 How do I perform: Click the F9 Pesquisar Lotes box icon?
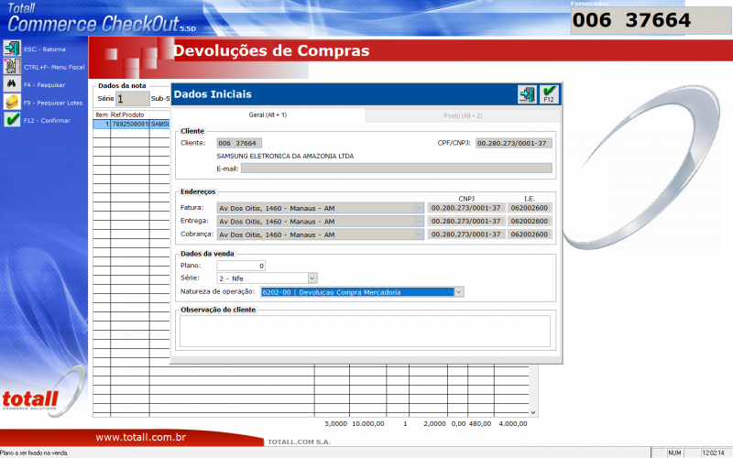click(12, 102)
